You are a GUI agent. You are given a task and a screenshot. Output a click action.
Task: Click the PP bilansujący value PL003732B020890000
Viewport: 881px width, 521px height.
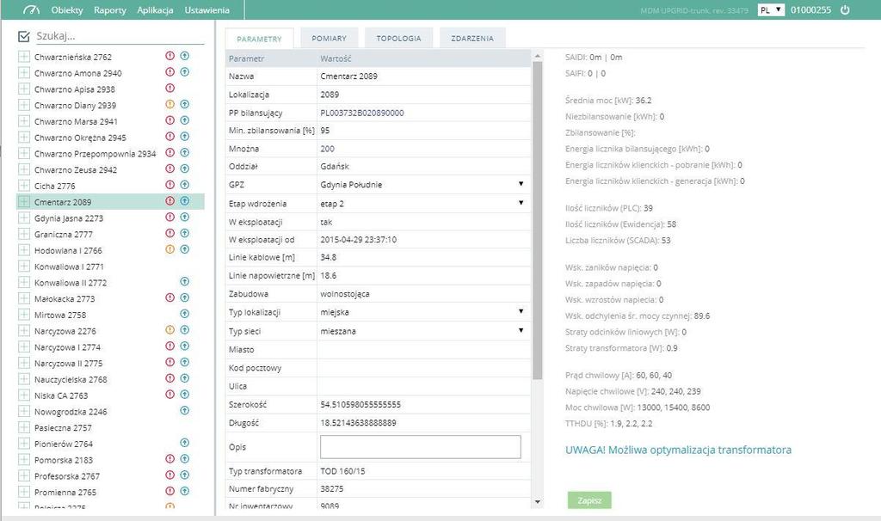[x=362, y=113]
